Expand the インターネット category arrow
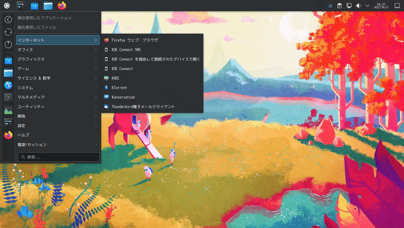 (96, 40)
